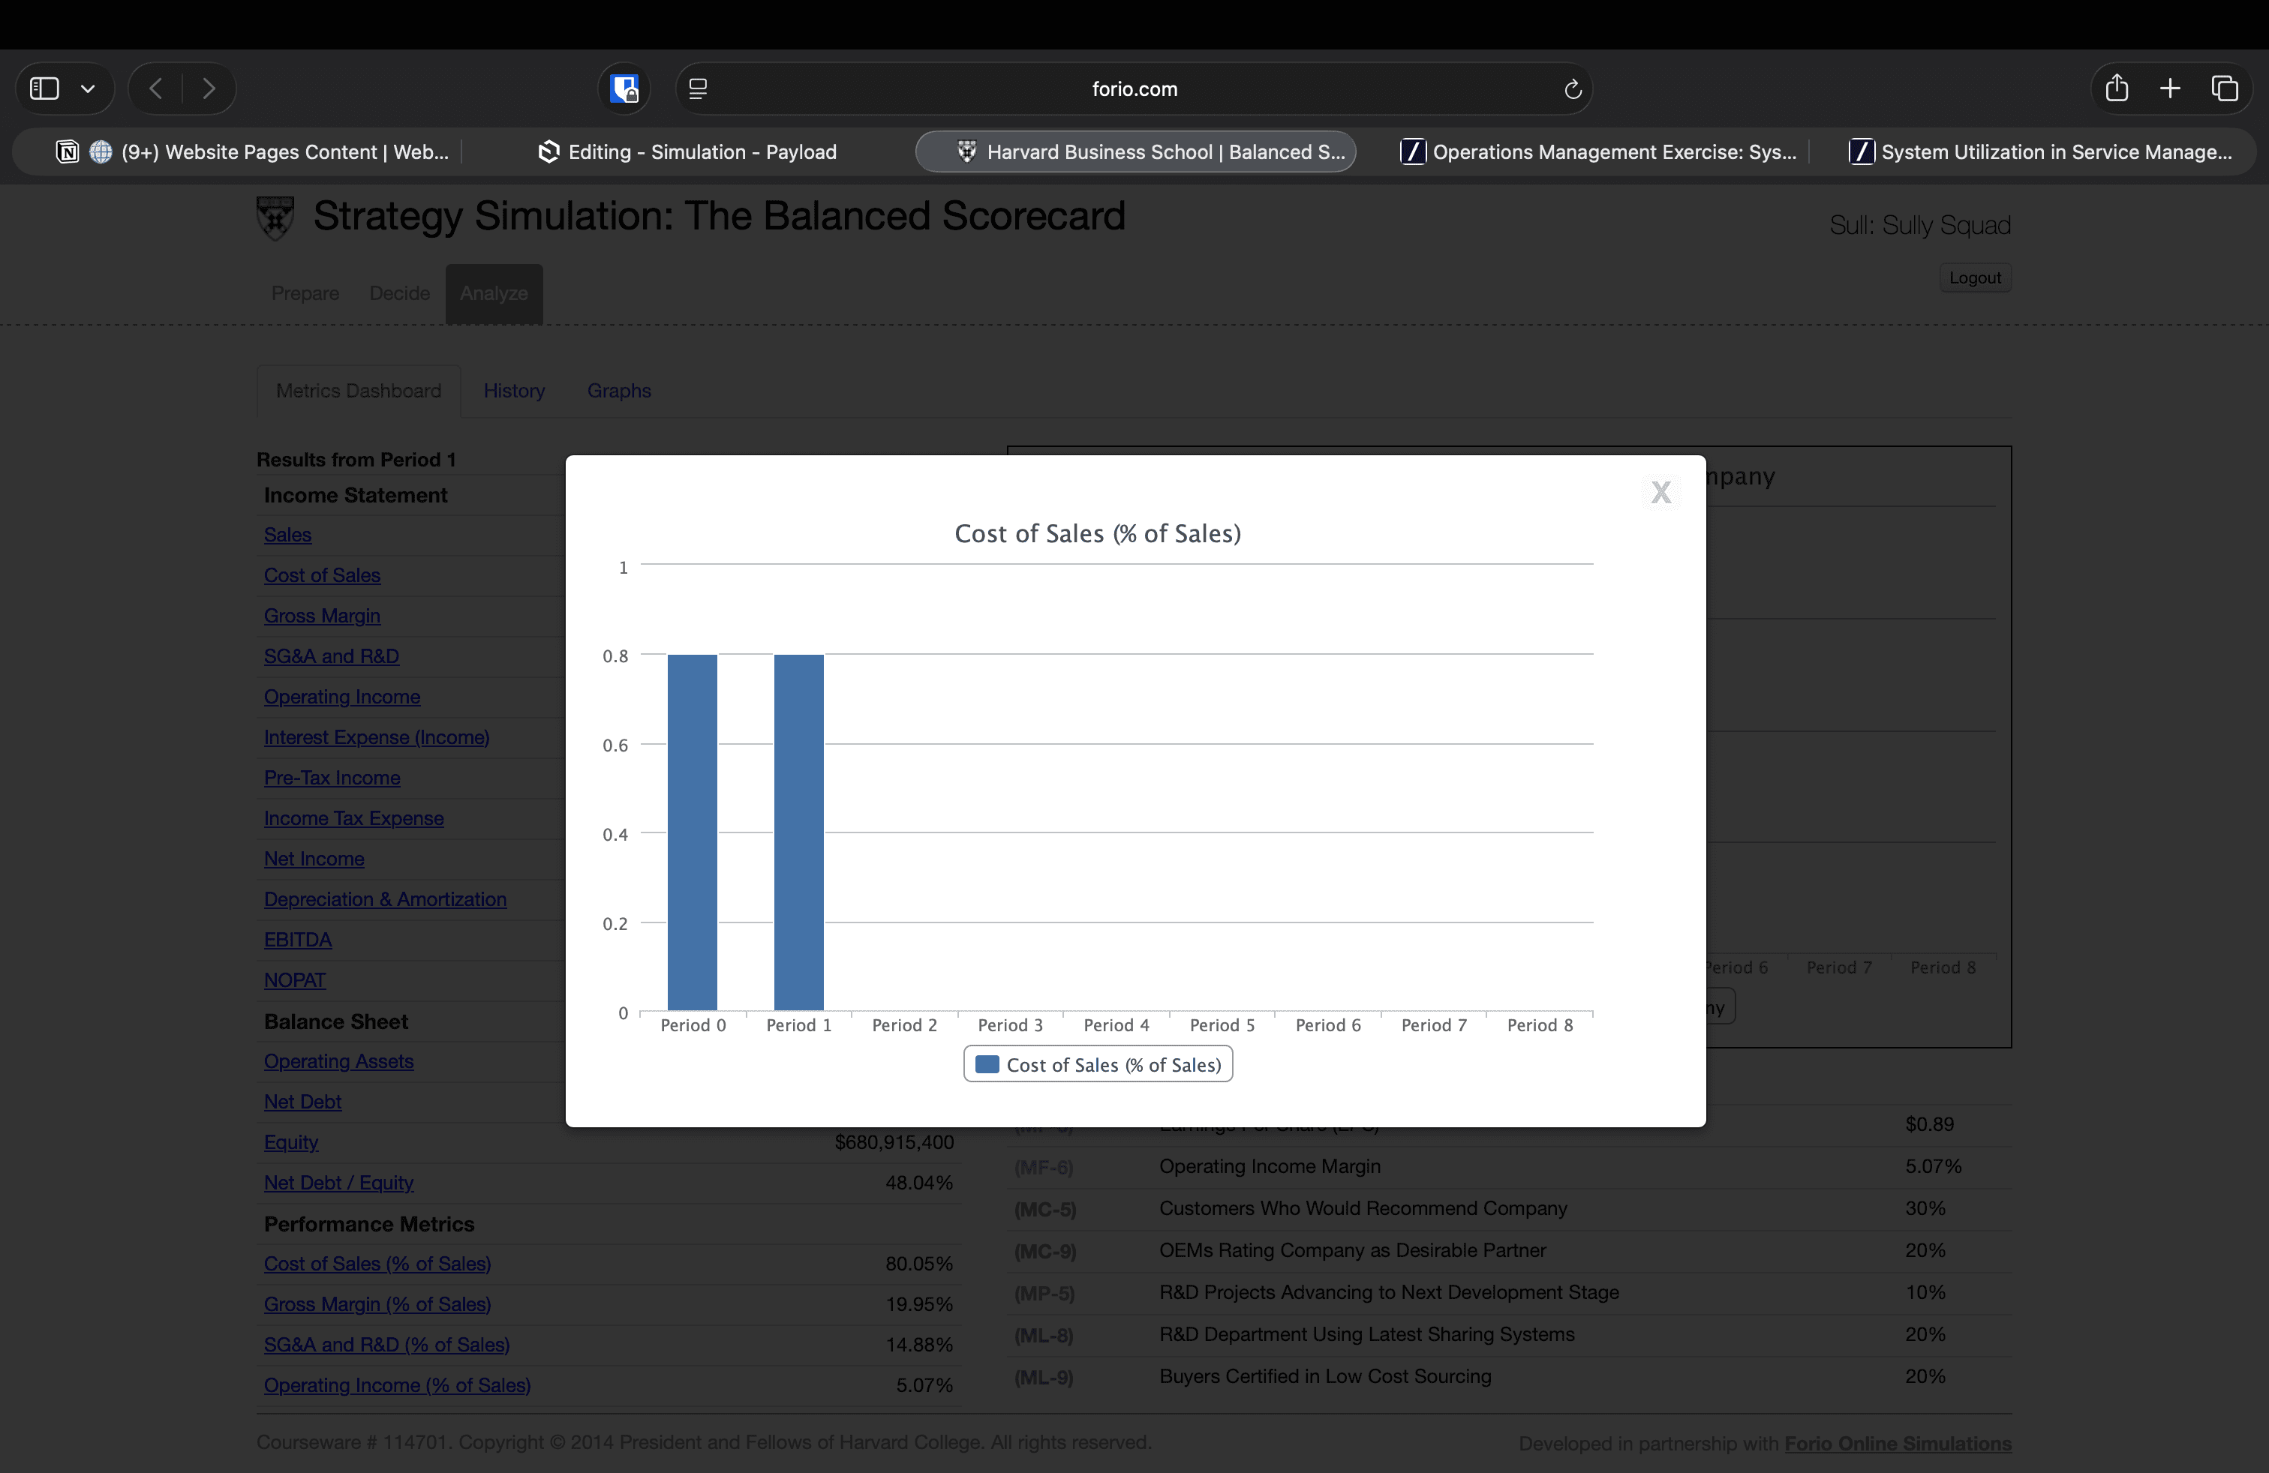The width and height of the screenshot is (2269, 1473).
Task: Expand the sidebar options chevron dropdown
Action: coord(88,89)
